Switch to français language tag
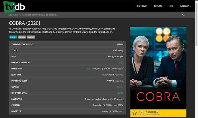This screenshot has width=198, height=118. 22,37
